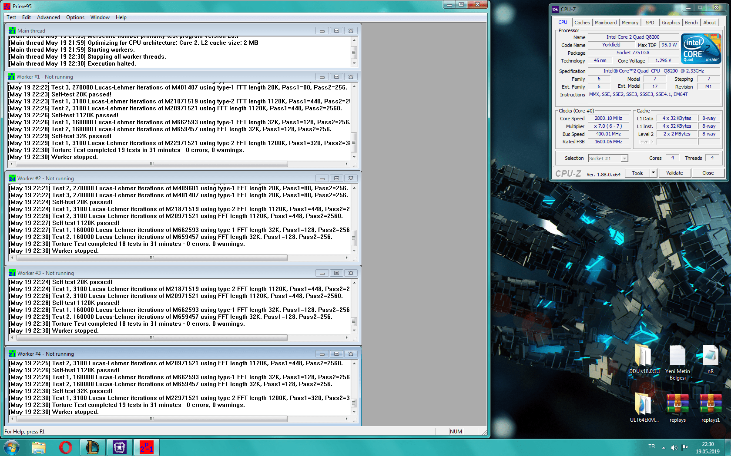
Task: Switch to the Caches tab in CPU-Z
Action: 582,23
